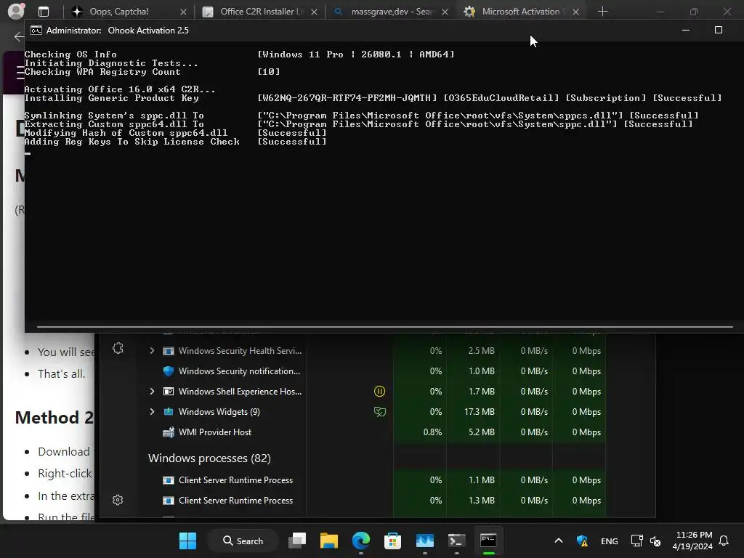Open the browser tab actions menu icon
Image resolution: width=744 pixels, height=558 pixels.
tap(44, 12)
